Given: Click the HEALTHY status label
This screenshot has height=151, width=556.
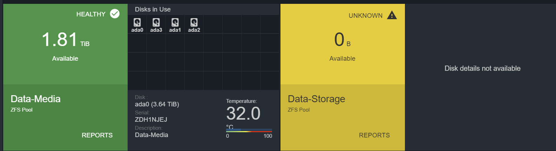Looking at the screenshot, I should [x=91, y=14].
